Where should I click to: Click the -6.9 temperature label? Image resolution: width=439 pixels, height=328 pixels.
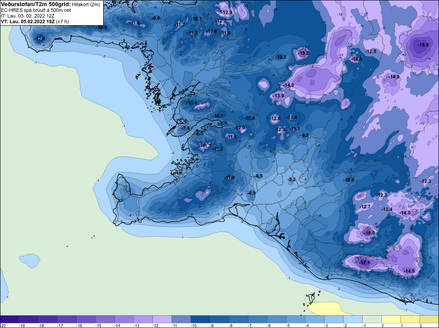(252, 193)
